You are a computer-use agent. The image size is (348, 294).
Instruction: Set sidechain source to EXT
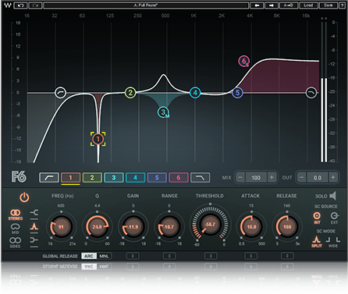pos(334,218)
